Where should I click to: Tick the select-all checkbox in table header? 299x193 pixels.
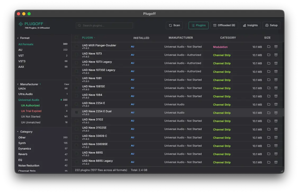tap(76, 38)
